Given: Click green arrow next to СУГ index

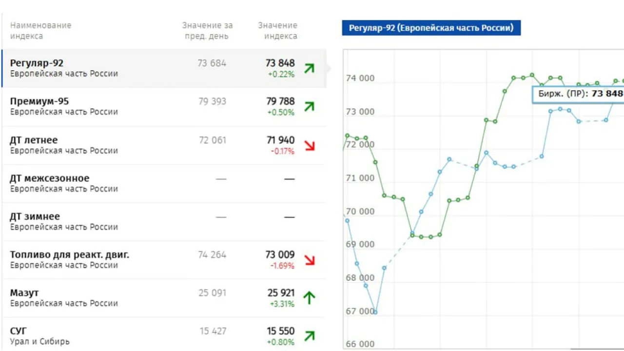Looking at the screenshot, I should click(309, 335).
